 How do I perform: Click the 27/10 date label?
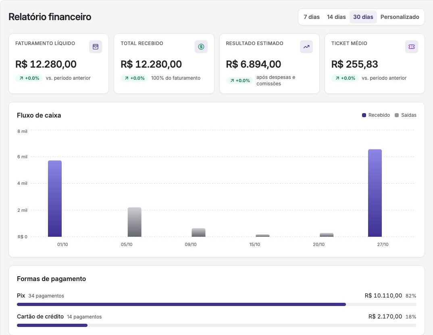pos(383,244)
